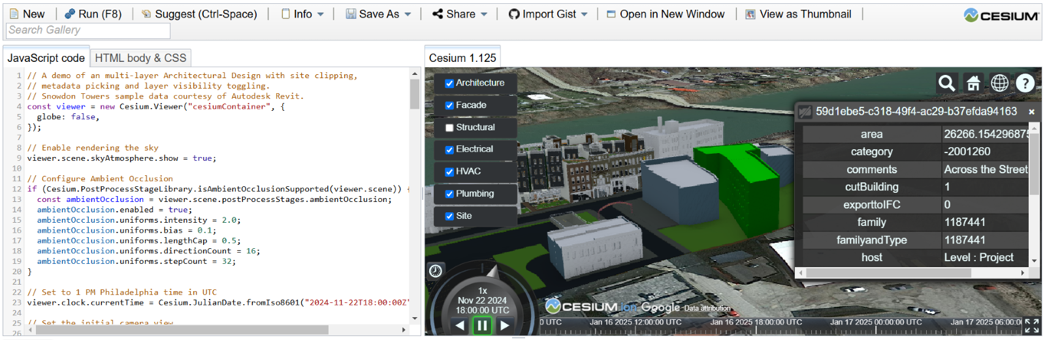The width and height of the screenshot is (1045, 340).
Task: Click the 'cutBuilding' property label
Action: coord(871,187)
